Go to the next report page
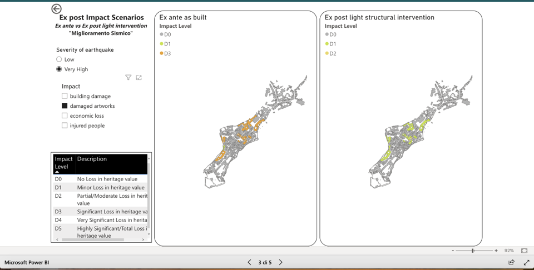Viewport: 534px width, 270px height. (x=281, y=262)
